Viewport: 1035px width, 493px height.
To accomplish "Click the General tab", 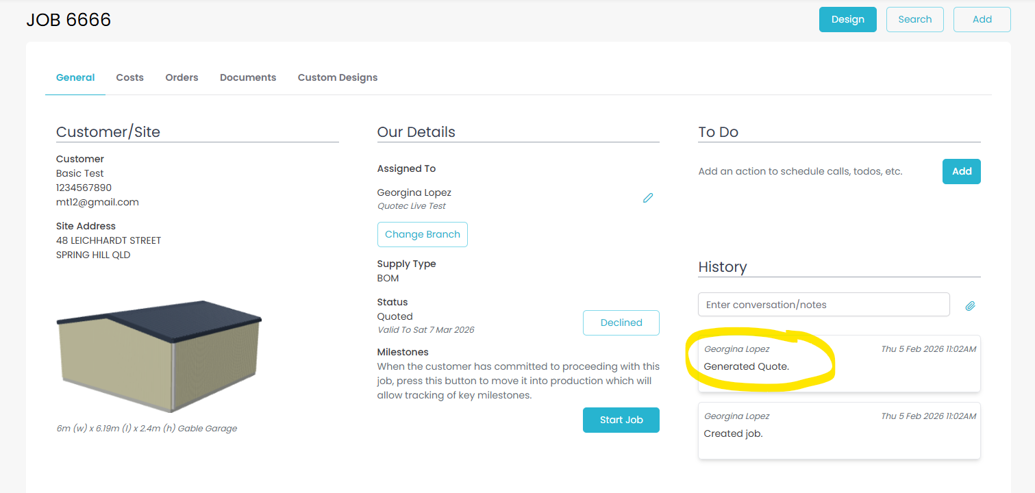I will click(75, 77).
